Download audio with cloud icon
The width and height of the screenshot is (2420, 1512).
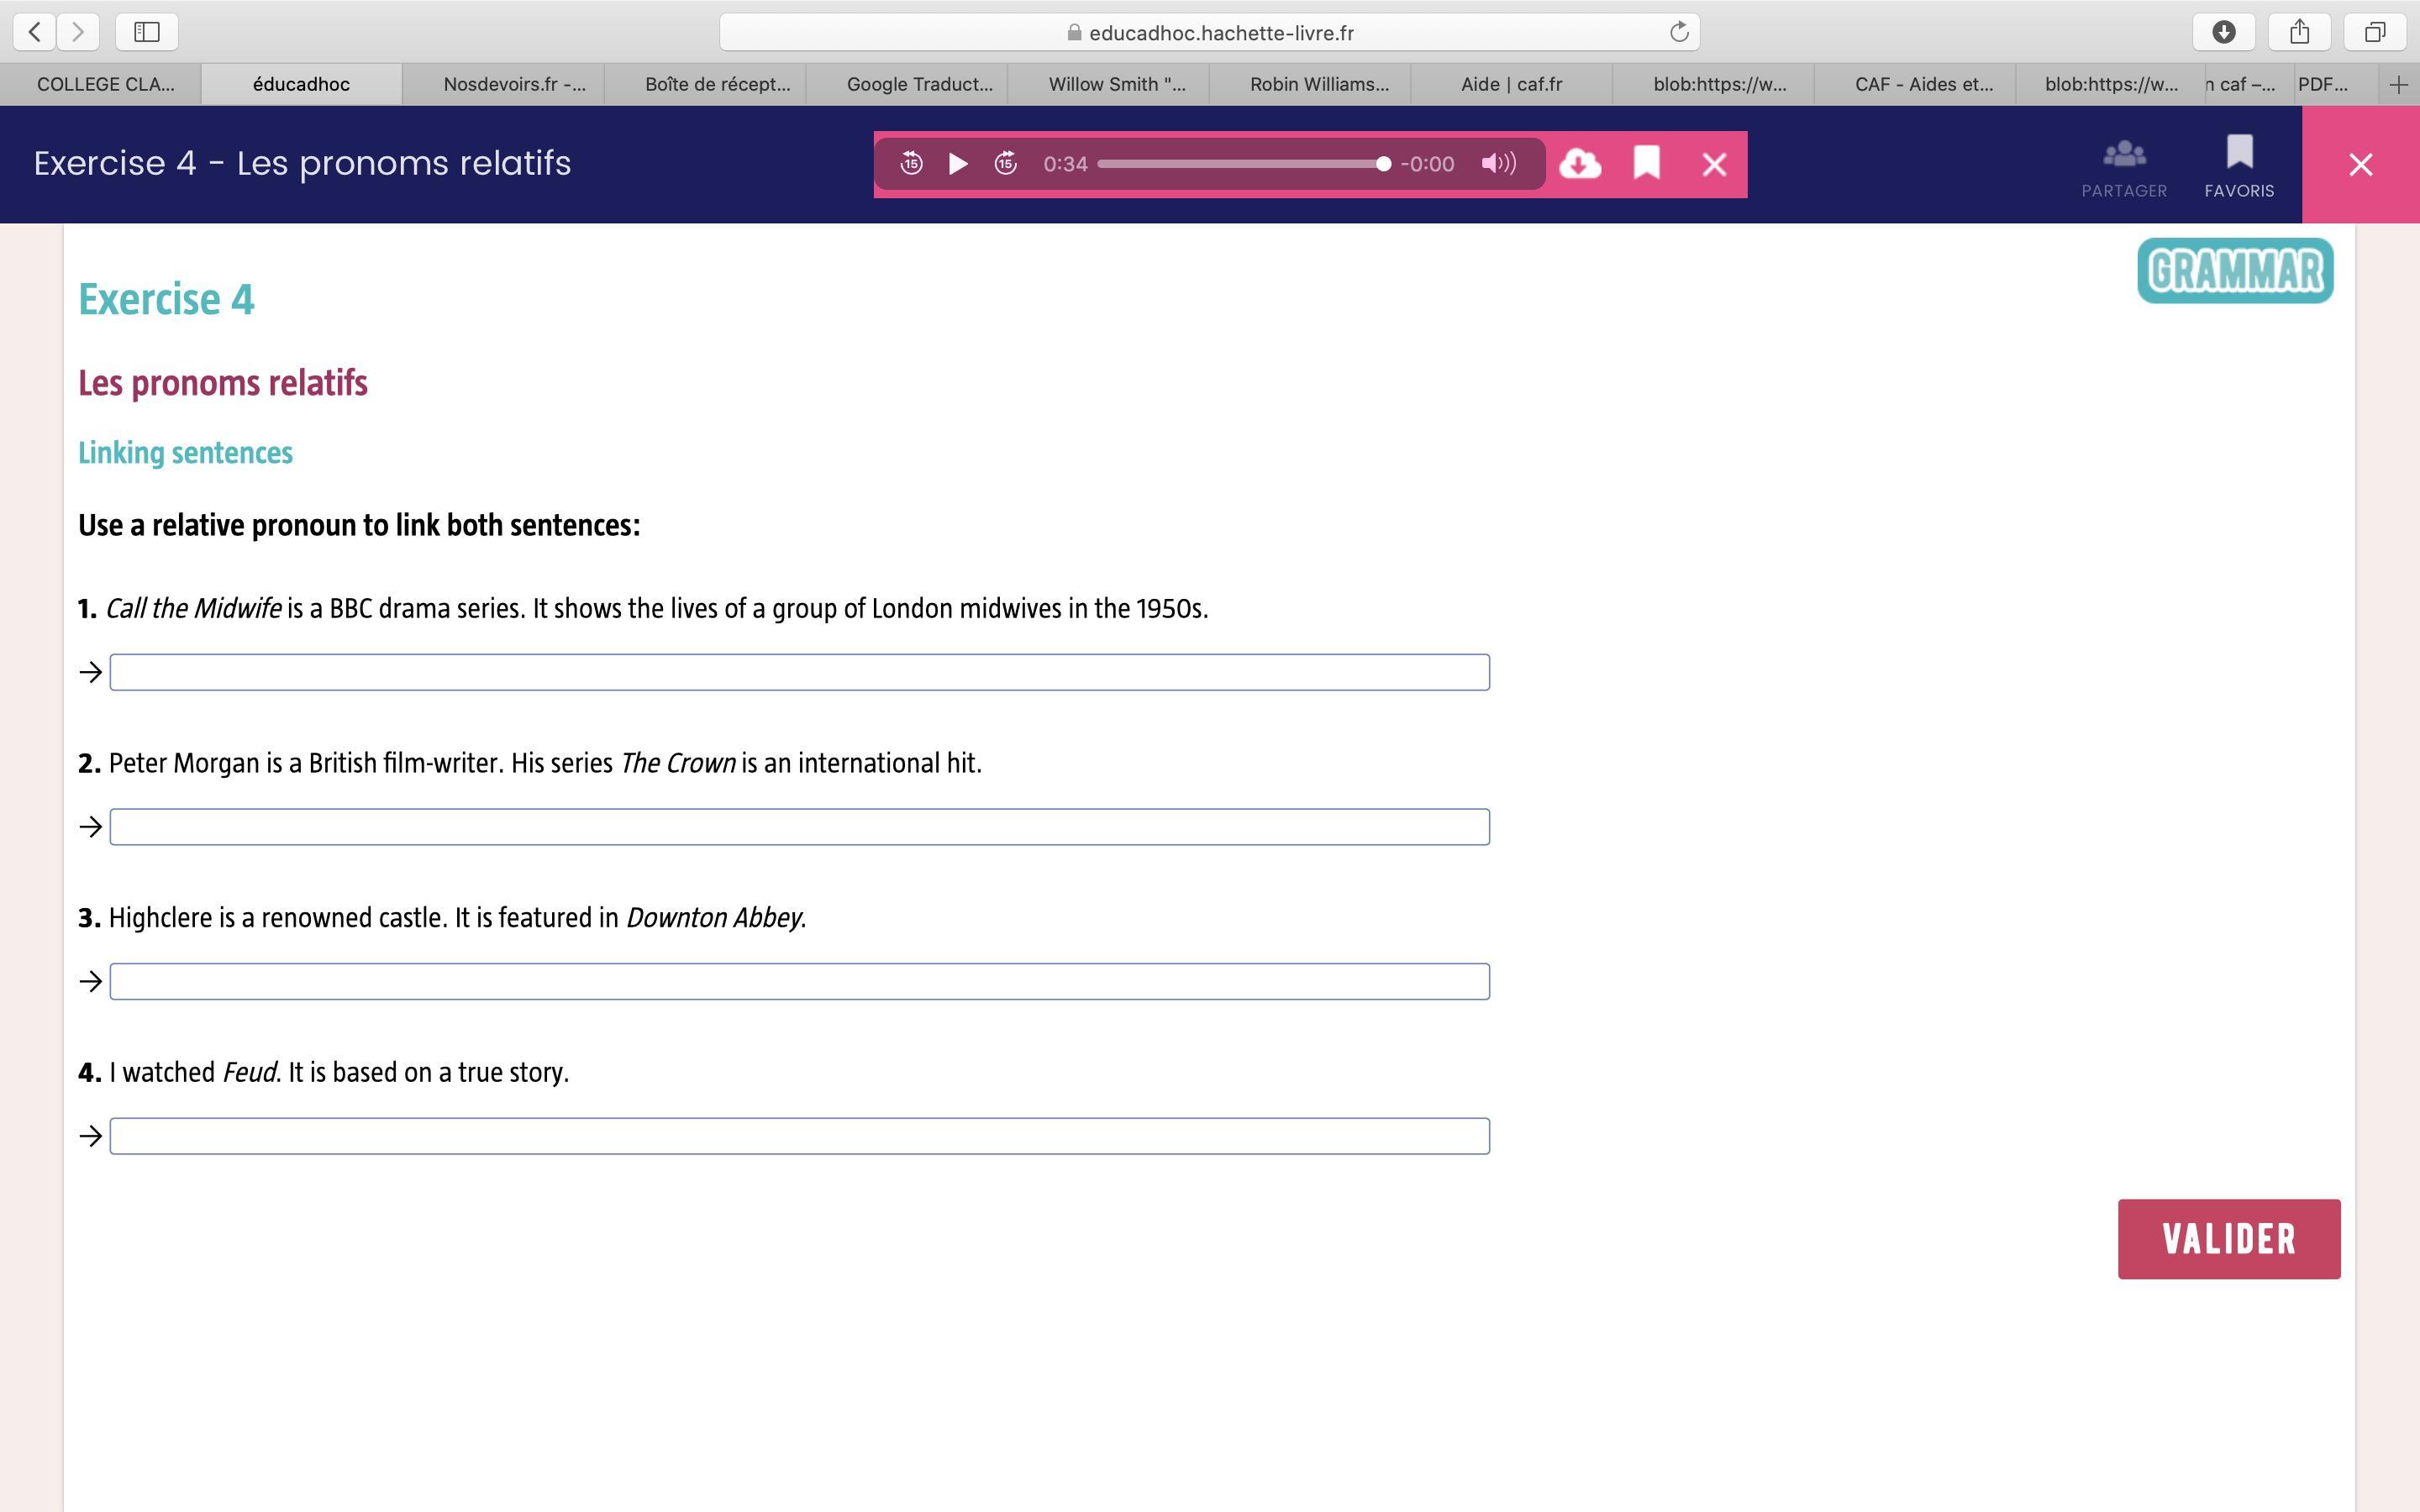click(x=1580, y=164)
